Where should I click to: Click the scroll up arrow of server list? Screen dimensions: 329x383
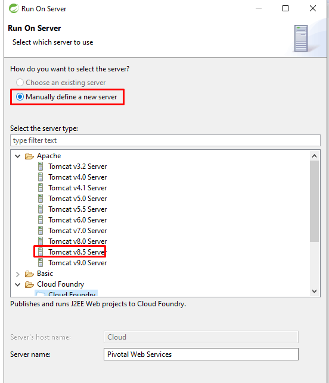315,156
